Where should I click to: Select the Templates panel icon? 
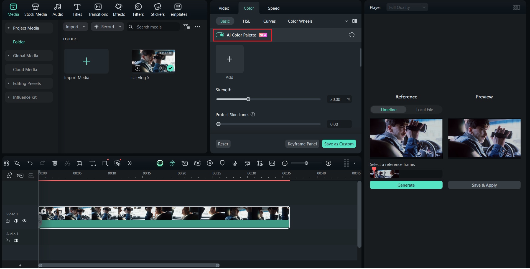[x=178, y=9]
